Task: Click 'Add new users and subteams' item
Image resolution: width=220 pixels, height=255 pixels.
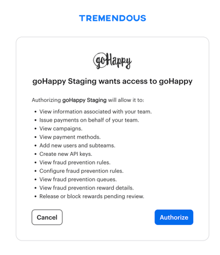Action: pos(77,145)
